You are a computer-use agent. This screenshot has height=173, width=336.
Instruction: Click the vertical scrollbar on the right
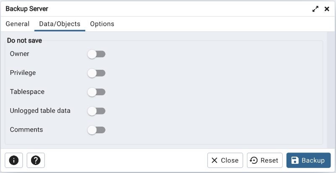pos(331,90)
